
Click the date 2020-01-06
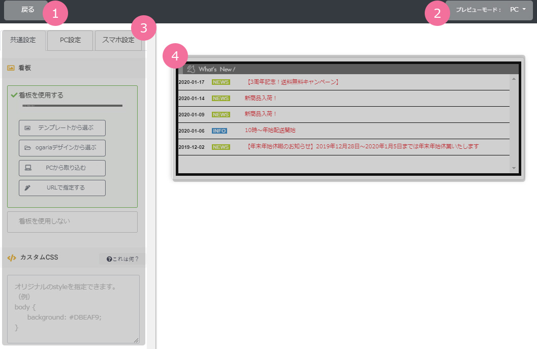pyautogui.click(x=192, y=131)
